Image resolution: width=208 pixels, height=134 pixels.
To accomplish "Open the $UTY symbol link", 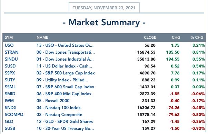I will 10,80.
